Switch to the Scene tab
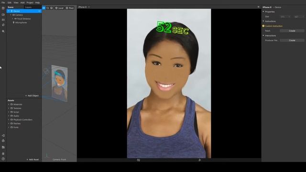306x172 pixels. (11, 7)
